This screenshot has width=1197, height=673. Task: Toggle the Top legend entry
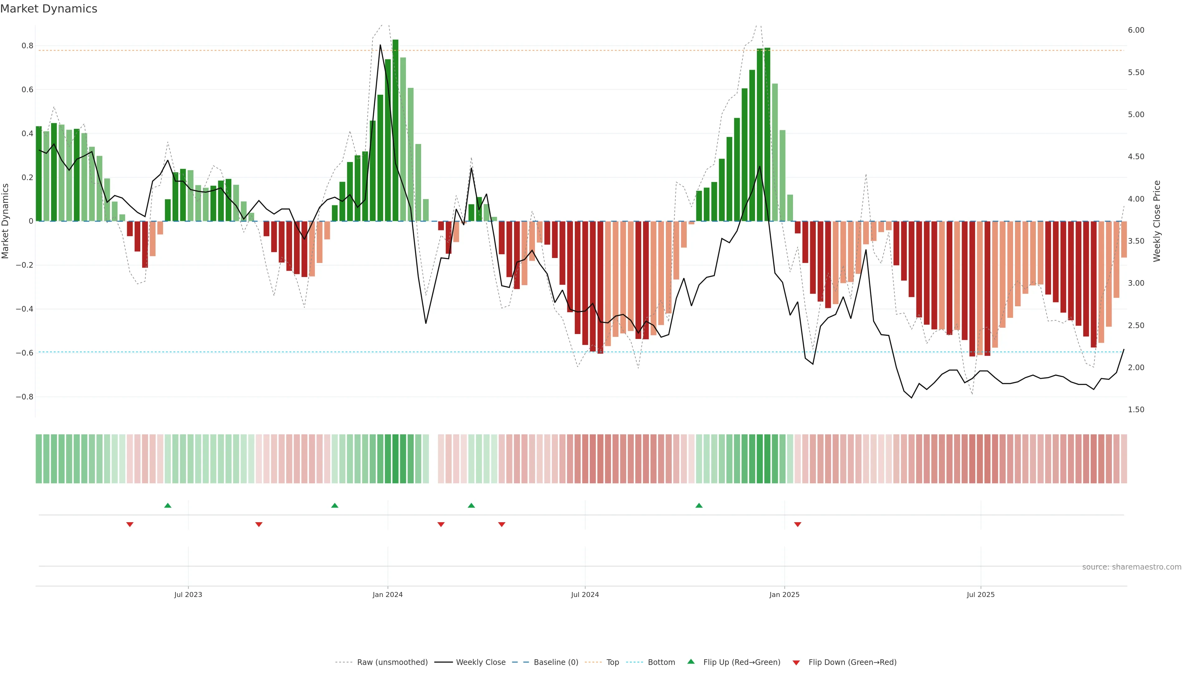tap(613, 662)
